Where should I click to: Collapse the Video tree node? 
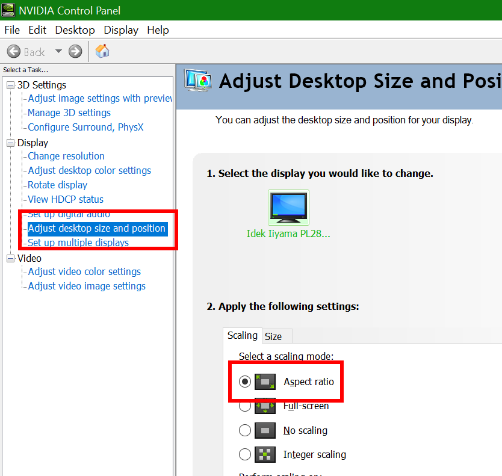tap(11, 258)
